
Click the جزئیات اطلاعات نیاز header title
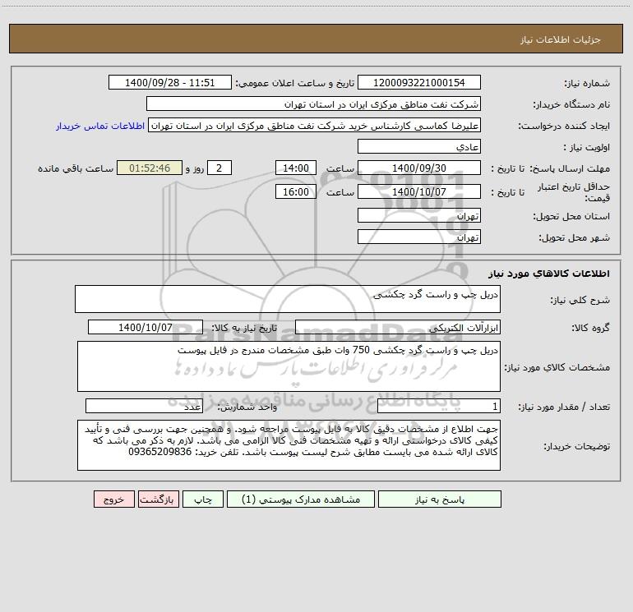[561, 39]
